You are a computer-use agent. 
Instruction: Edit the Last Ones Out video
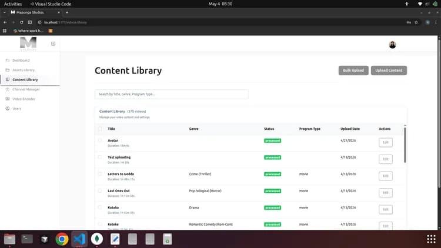coord(385,193)
